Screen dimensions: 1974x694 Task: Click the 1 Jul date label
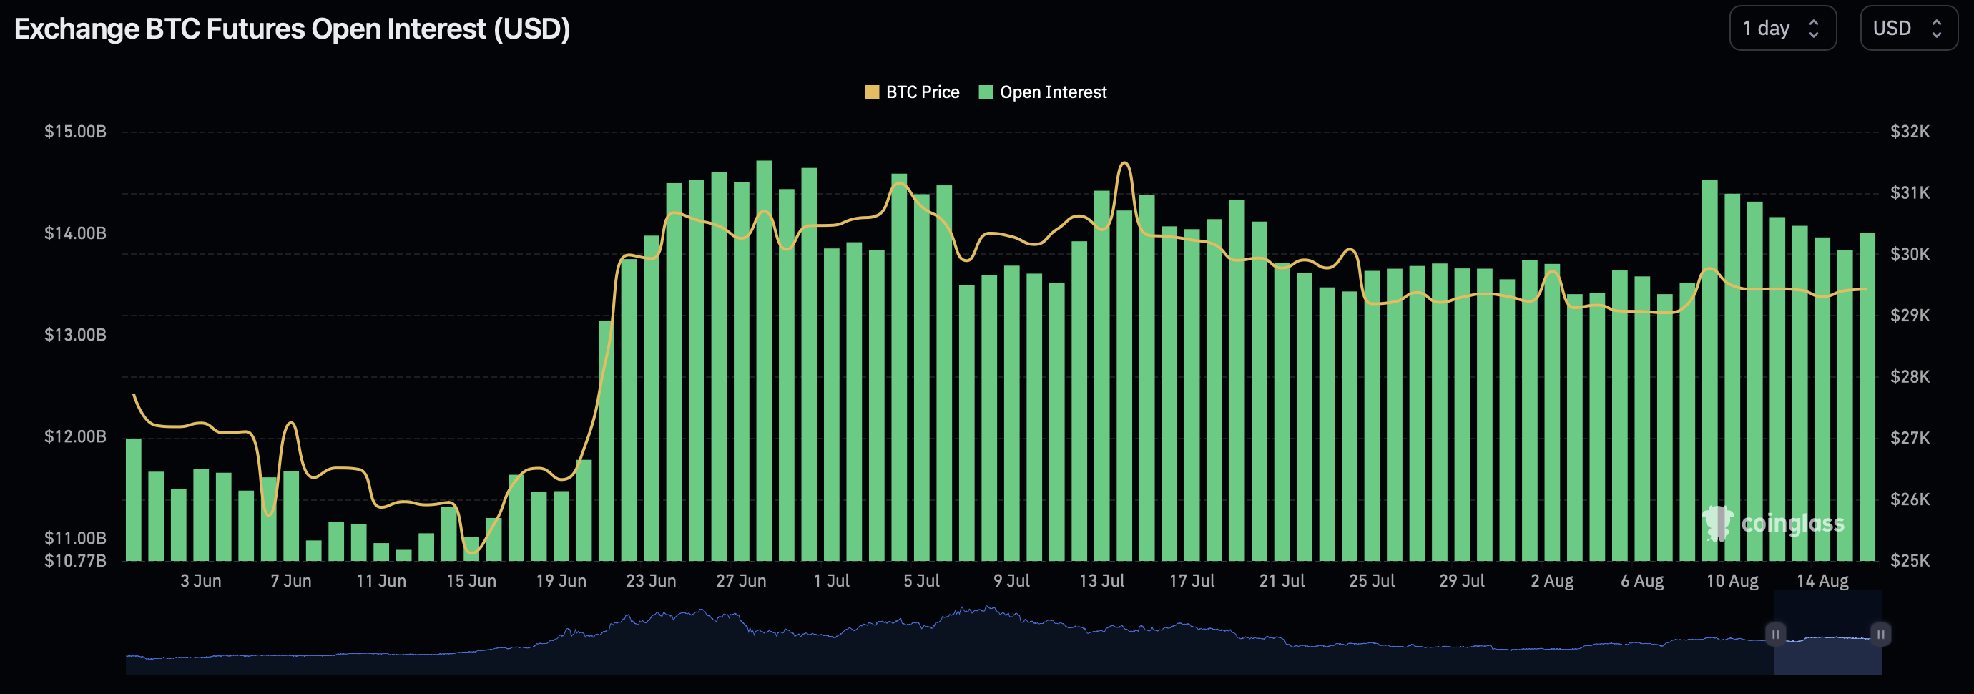(x=831, y=581)
